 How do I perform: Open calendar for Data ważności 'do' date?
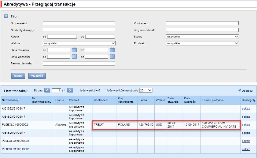point(112,57)
